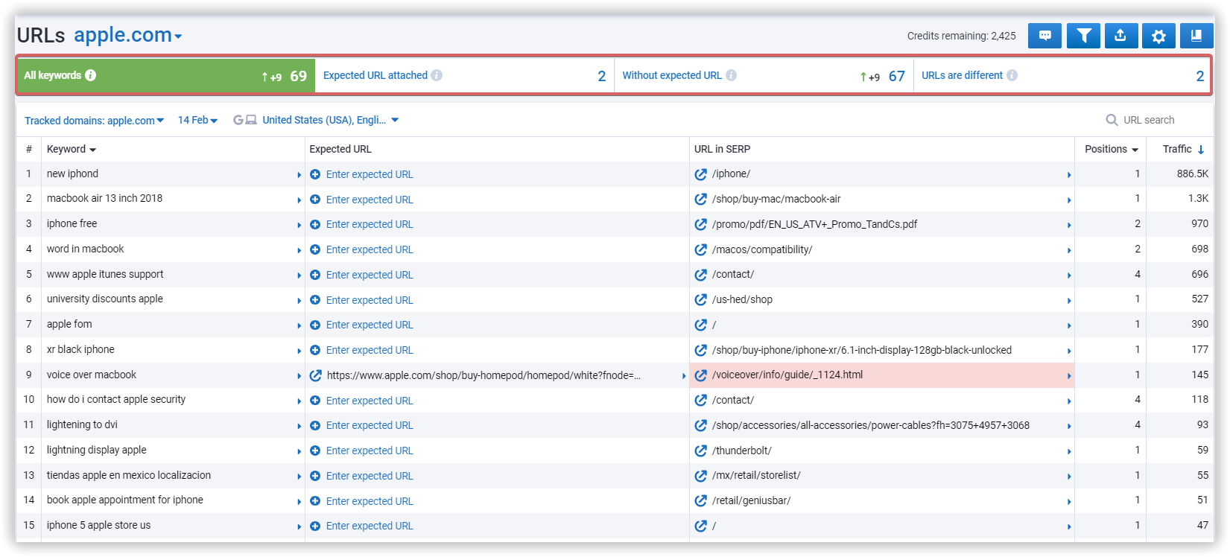Open external link icon for /retail/geniusbar/
1230x557 pixels.
pos(700,500)
